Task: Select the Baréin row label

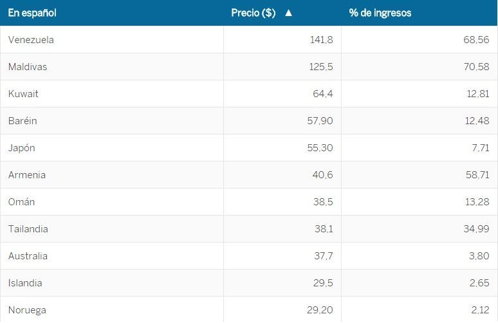Action: [x=23, y=121]
